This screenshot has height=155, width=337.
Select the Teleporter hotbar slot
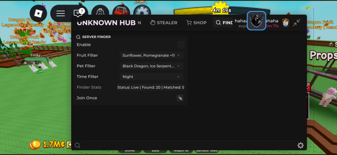pos(181,151)
